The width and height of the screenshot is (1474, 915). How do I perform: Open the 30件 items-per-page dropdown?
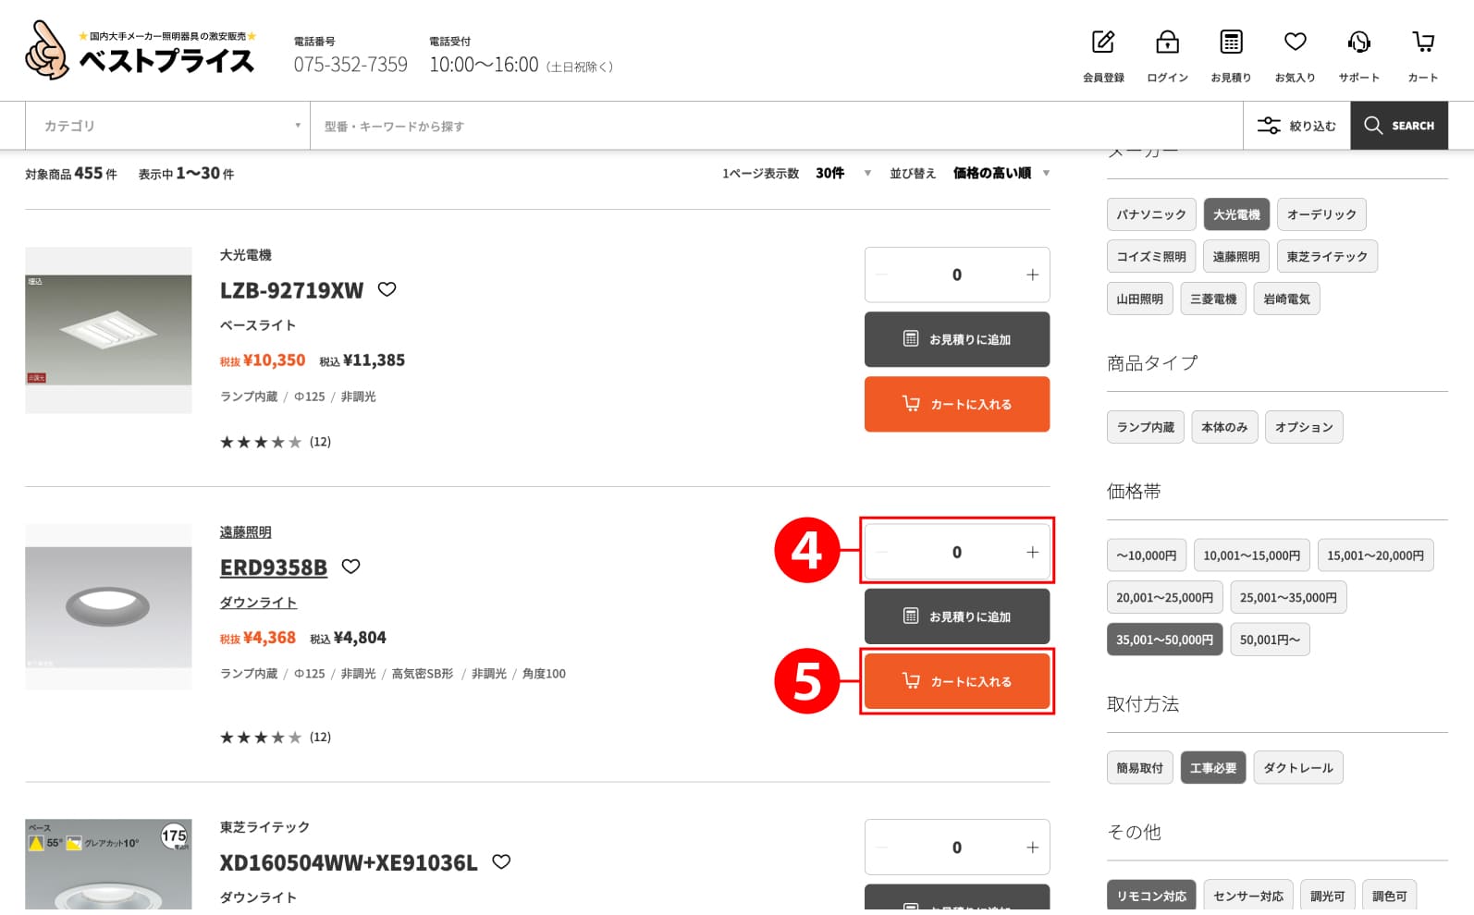(x=842, y=174)
